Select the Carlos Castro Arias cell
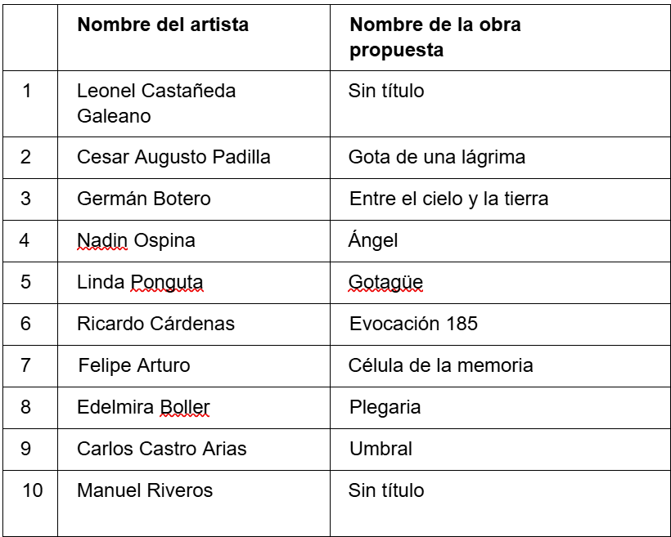 pyautogui.click(x=193, y=450)
